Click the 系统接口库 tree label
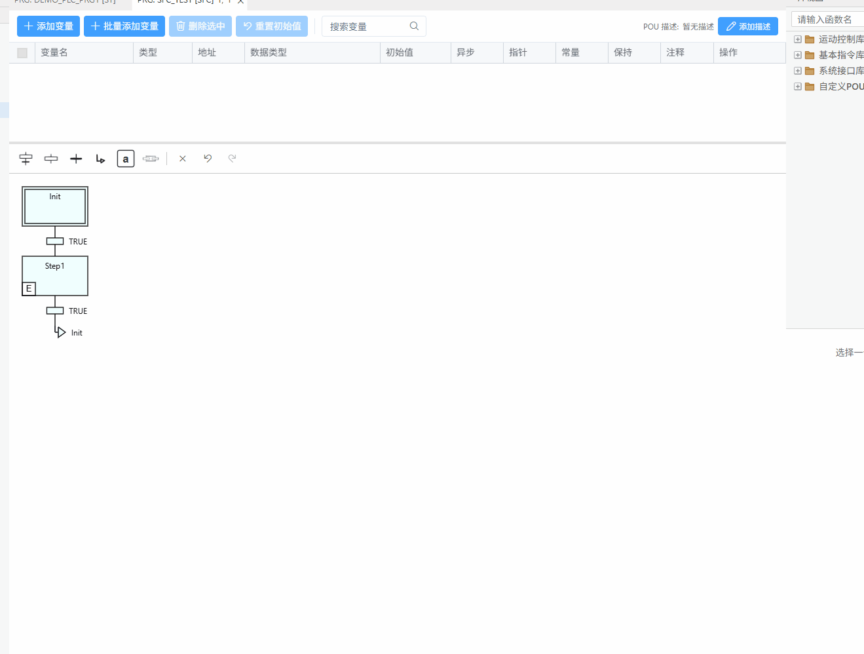Image resolution: width=864 pixels, height=654 pixels. click(x=841, y=71)
